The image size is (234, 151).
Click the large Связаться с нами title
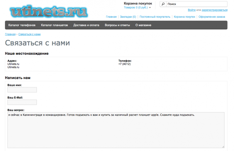click(x=37, y=43)
